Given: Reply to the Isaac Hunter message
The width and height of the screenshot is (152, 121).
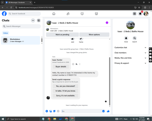Looking at the screenshot, I should [x=77, y=64].
